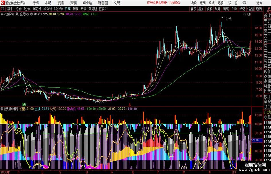Image resolution: width=271 pixels, height=174 pixels.
Task: Click the 标记 mark button
Action: click(x=242, y=9)
